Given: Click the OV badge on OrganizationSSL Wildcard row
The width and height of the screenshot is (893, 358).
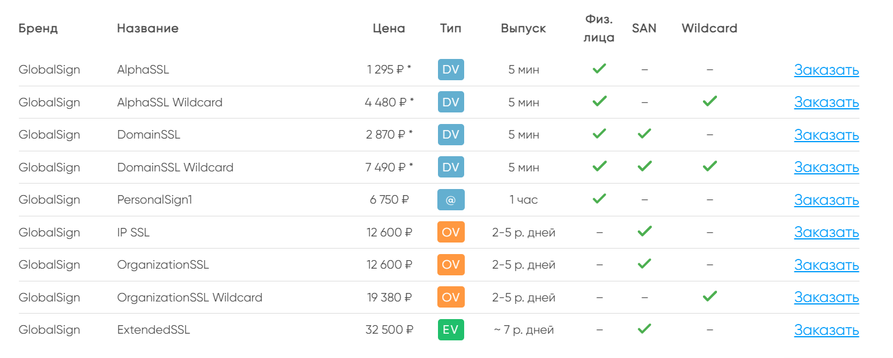Looking at the screenshot, I should point(451,297).
